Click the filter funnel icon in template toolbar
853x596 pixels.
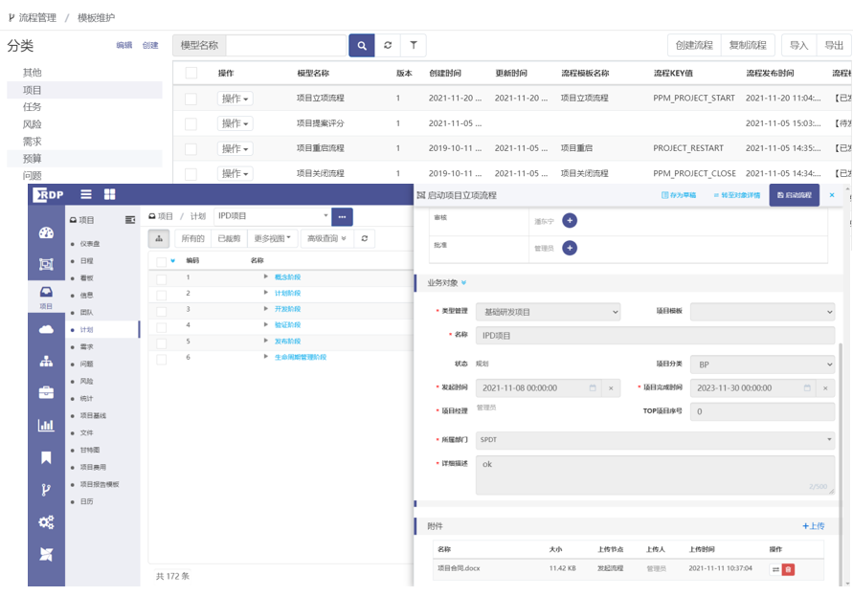[413, 45]
